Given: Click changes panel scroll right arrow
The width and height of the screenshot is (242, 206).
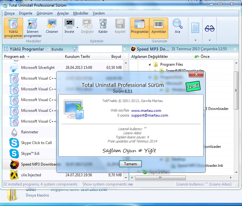Looking at the screenshot, I should point(231,178).
